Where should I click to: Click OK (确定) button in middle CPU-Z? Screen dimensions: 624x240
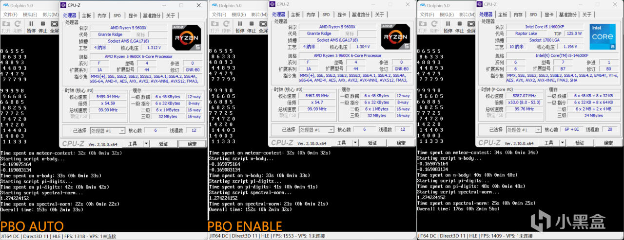(x=401, y=143)
